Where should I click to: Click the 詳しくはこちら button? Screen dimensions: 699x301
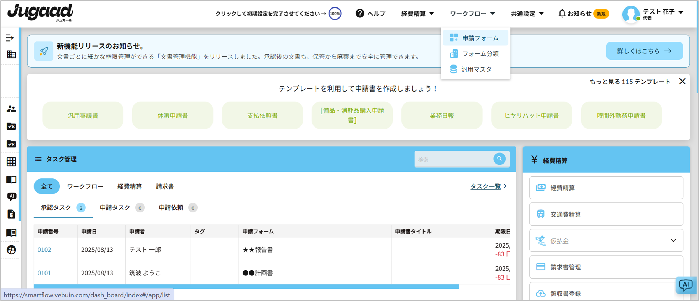[644, 51]
